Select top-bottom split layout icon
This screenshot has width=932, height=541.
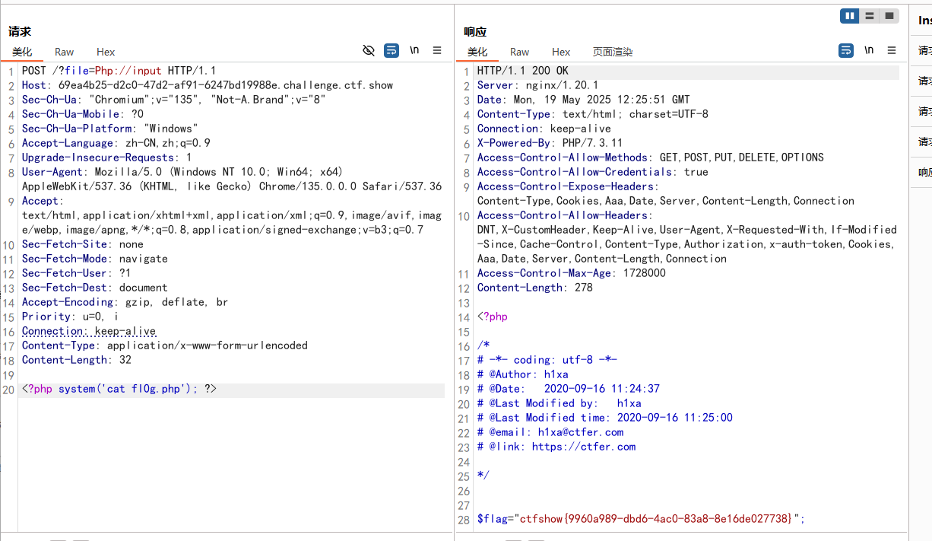click(x=870, y=16)
